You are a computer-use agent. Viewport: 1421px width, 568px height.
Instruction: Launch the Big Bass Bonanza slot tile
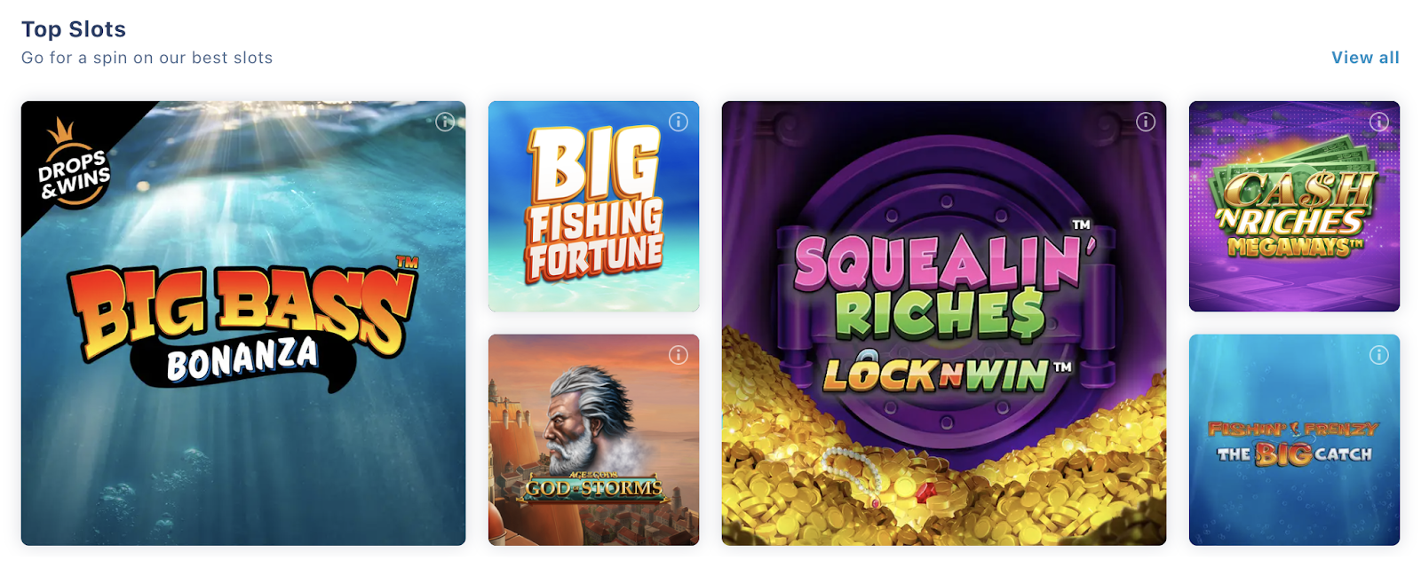[243, 323]
